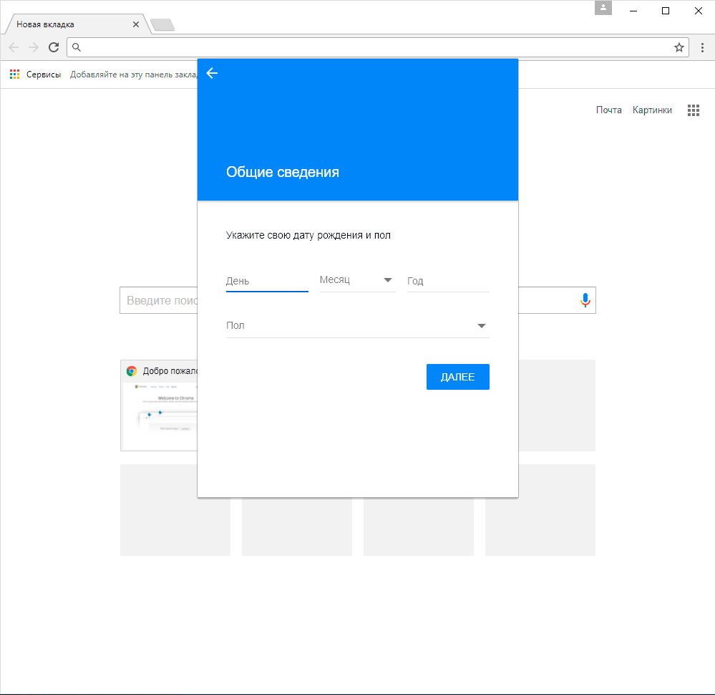Click the День input field
This screenshot has width=715, height=695.
coord(266,281)
